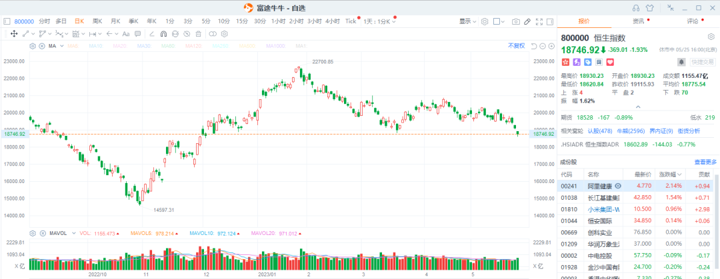
Task: Select the crosshair move cursor tool
Action: tap(14, 33)
